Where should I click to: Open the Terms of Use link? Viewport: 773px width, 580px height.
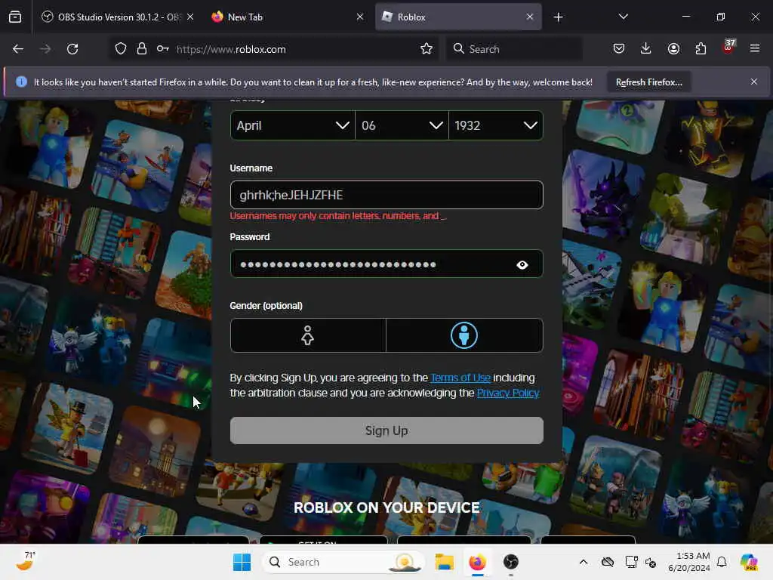coord(460,378)
